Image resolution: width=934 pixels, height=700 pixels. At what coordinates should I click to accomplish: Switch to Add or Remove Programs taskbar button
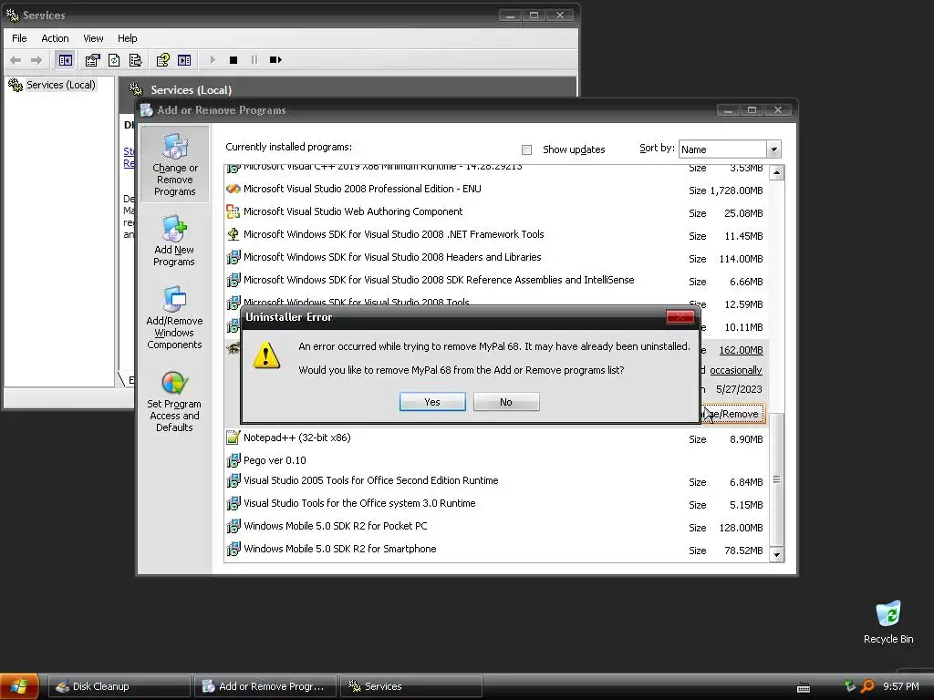265,686
